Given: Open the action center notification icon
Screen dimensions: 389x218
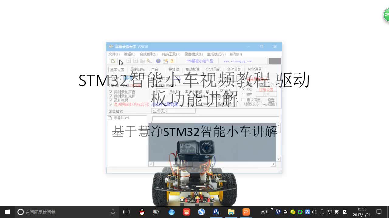Looking at the screenshot, I should (x=379, y=212).
